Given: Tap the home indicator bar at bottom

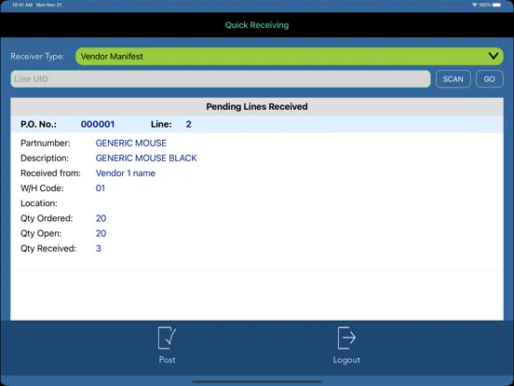Looking at the screenshot, I should click(x=257, y=381).
